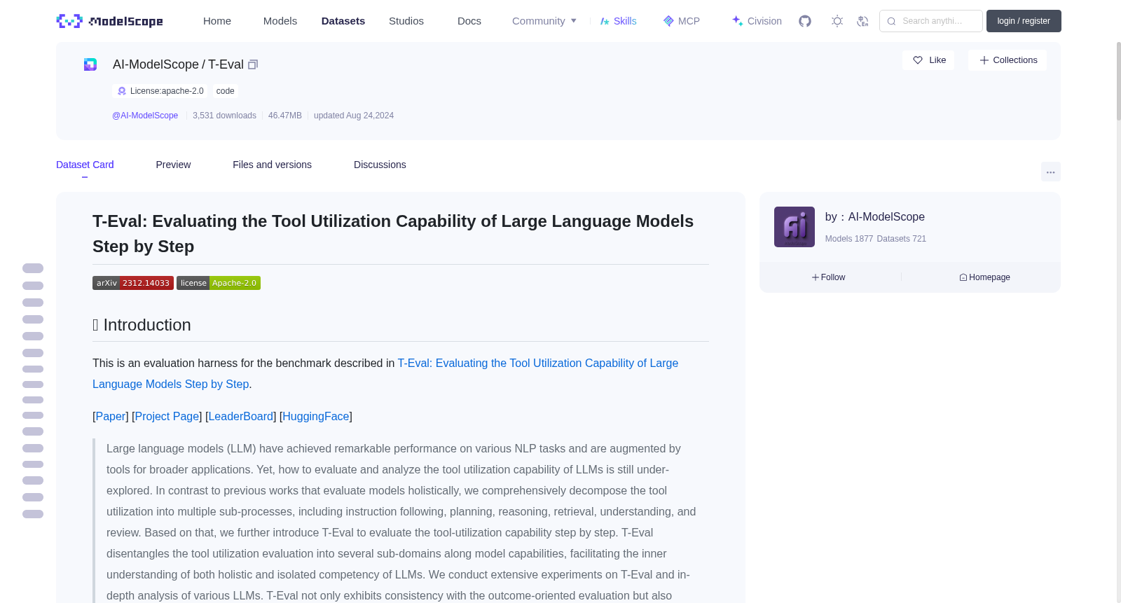Add the dataset to Collections

1007,60
